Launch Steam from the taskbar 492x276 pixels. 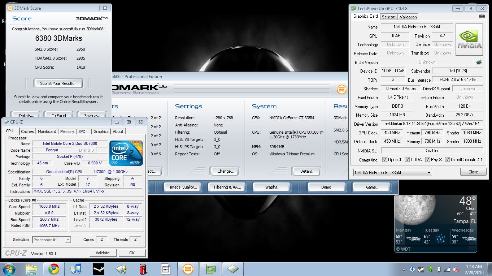click(x=99, y=269)
